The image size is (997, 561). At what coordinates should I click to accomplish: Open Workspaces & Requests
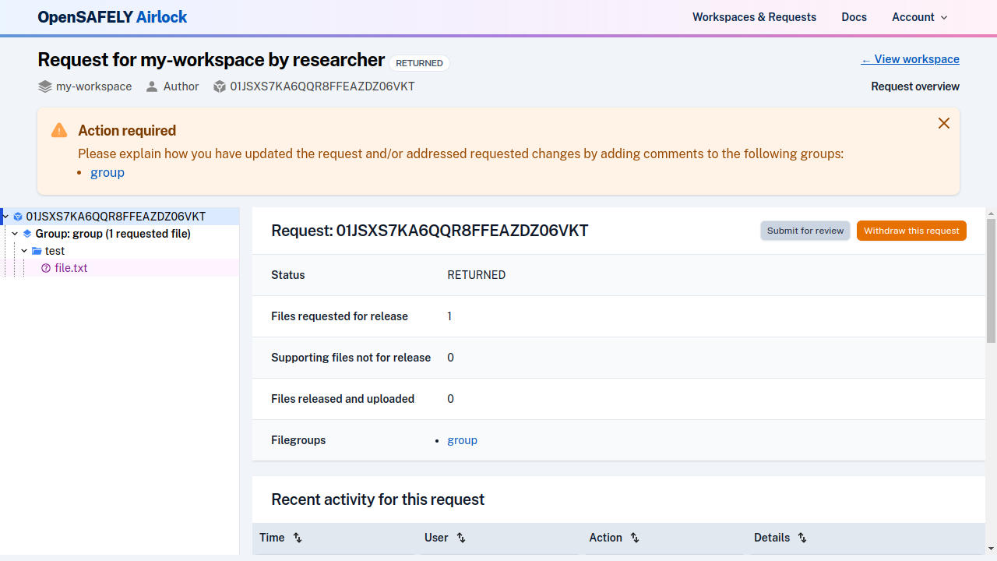754,17
